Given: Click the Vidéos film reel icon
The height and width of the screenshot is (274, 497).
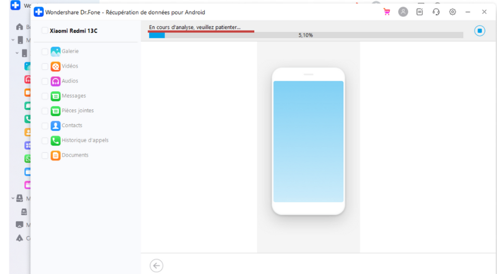Looking at the screenshot, I should click(x=56, y=66).
